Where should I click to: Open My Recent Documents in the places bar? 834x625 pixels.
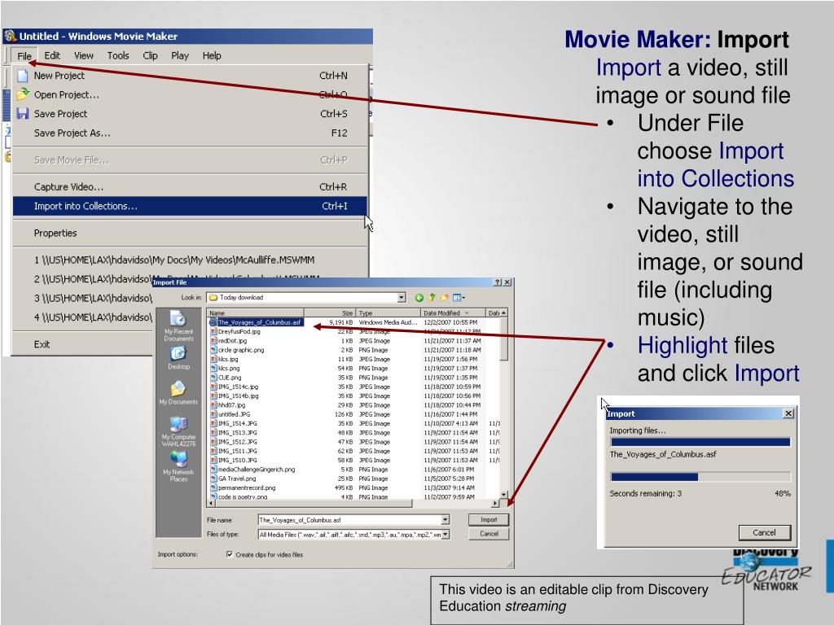pos(178,326)
